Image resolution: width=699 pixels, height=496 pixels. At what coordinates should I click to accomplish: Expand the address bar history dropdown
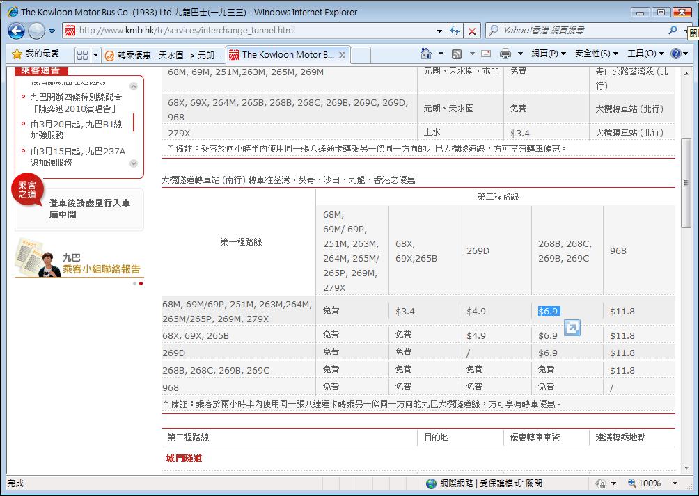[x=439, y=31]
